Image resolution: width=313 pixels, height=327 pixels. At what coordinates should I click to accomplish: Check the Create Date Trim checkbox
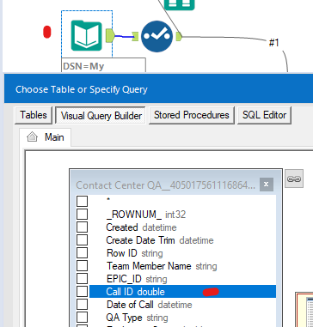pyautogui.click(x=82, y=240)
